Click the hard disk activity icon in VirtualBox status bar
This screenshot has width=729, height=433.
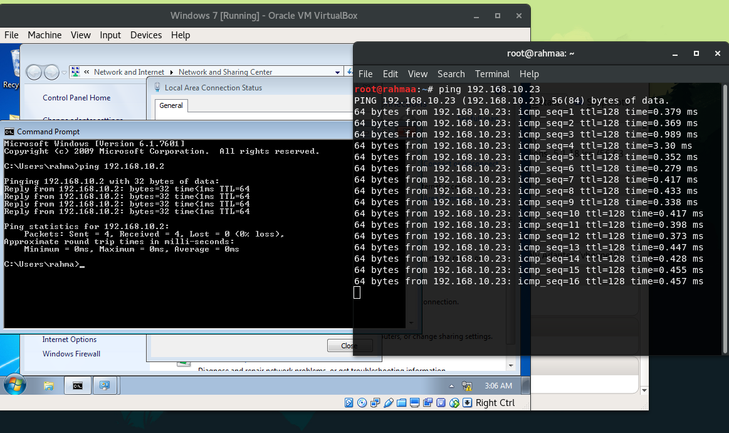[349, 403]
